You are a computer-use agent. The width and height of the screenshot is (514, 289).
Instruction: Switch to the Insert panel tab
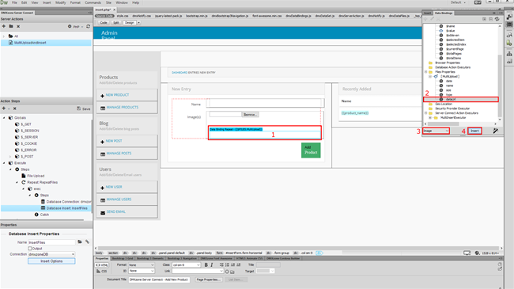(428, 13)
